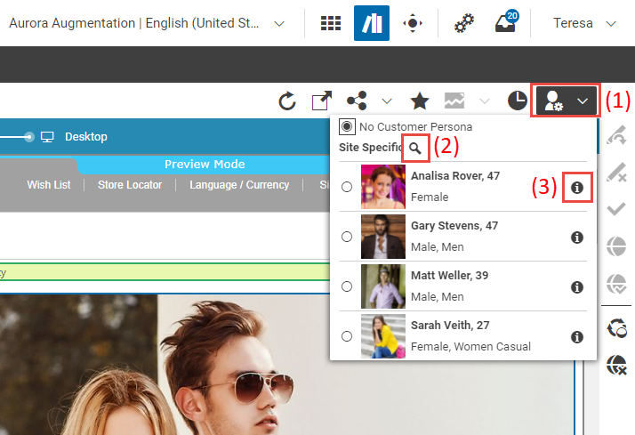Image resolution: width=635 pixels, height=435 pixels.
Task: Open the apps grid icon
Action: [x=331, y=24]
